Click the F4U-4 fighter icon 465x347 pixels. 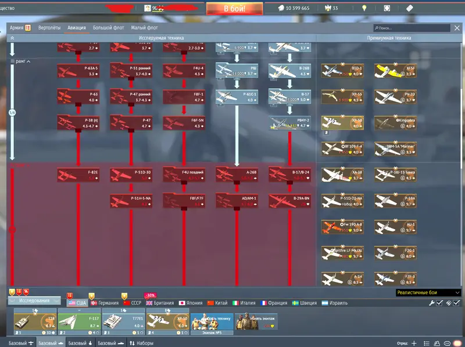click(x=184, y=71)
